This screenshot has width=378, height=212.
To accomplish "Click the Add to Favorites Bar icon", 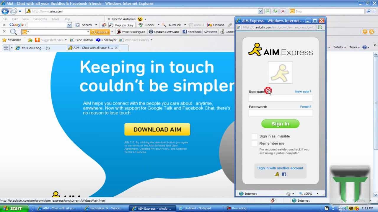I will click(x=30, y=40).
